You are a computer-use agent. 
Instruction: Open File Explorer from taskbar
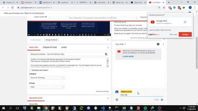pos(39,108)
